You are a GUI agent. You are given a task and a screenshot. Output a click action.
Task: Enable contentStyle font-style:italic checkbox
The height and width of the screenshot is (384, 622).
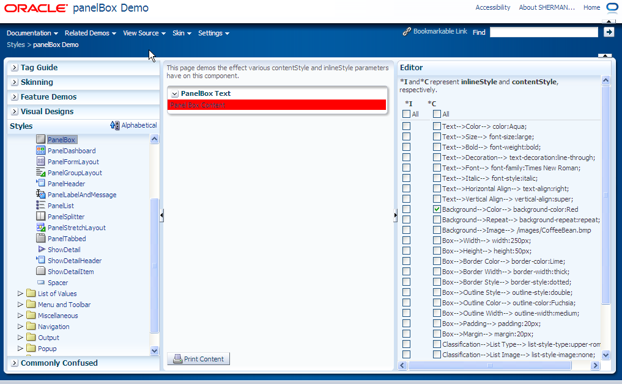point(437,178)
